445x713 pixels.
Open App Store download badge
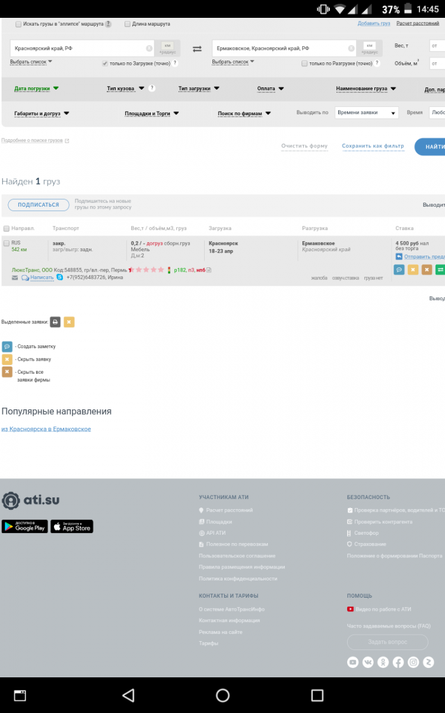click(x=72, y=526)
